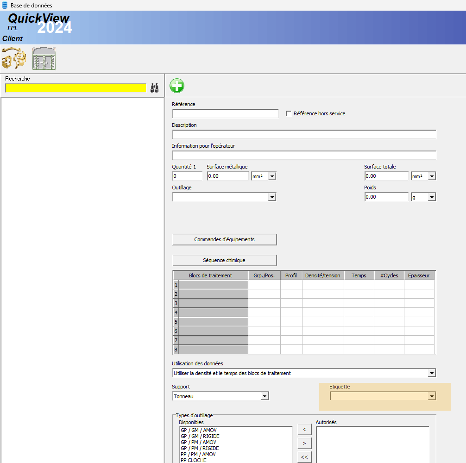Viewport: 466px width, 463px height.
Task: Open the Surface métallique unit dropdown
Action: click(272, 176)
